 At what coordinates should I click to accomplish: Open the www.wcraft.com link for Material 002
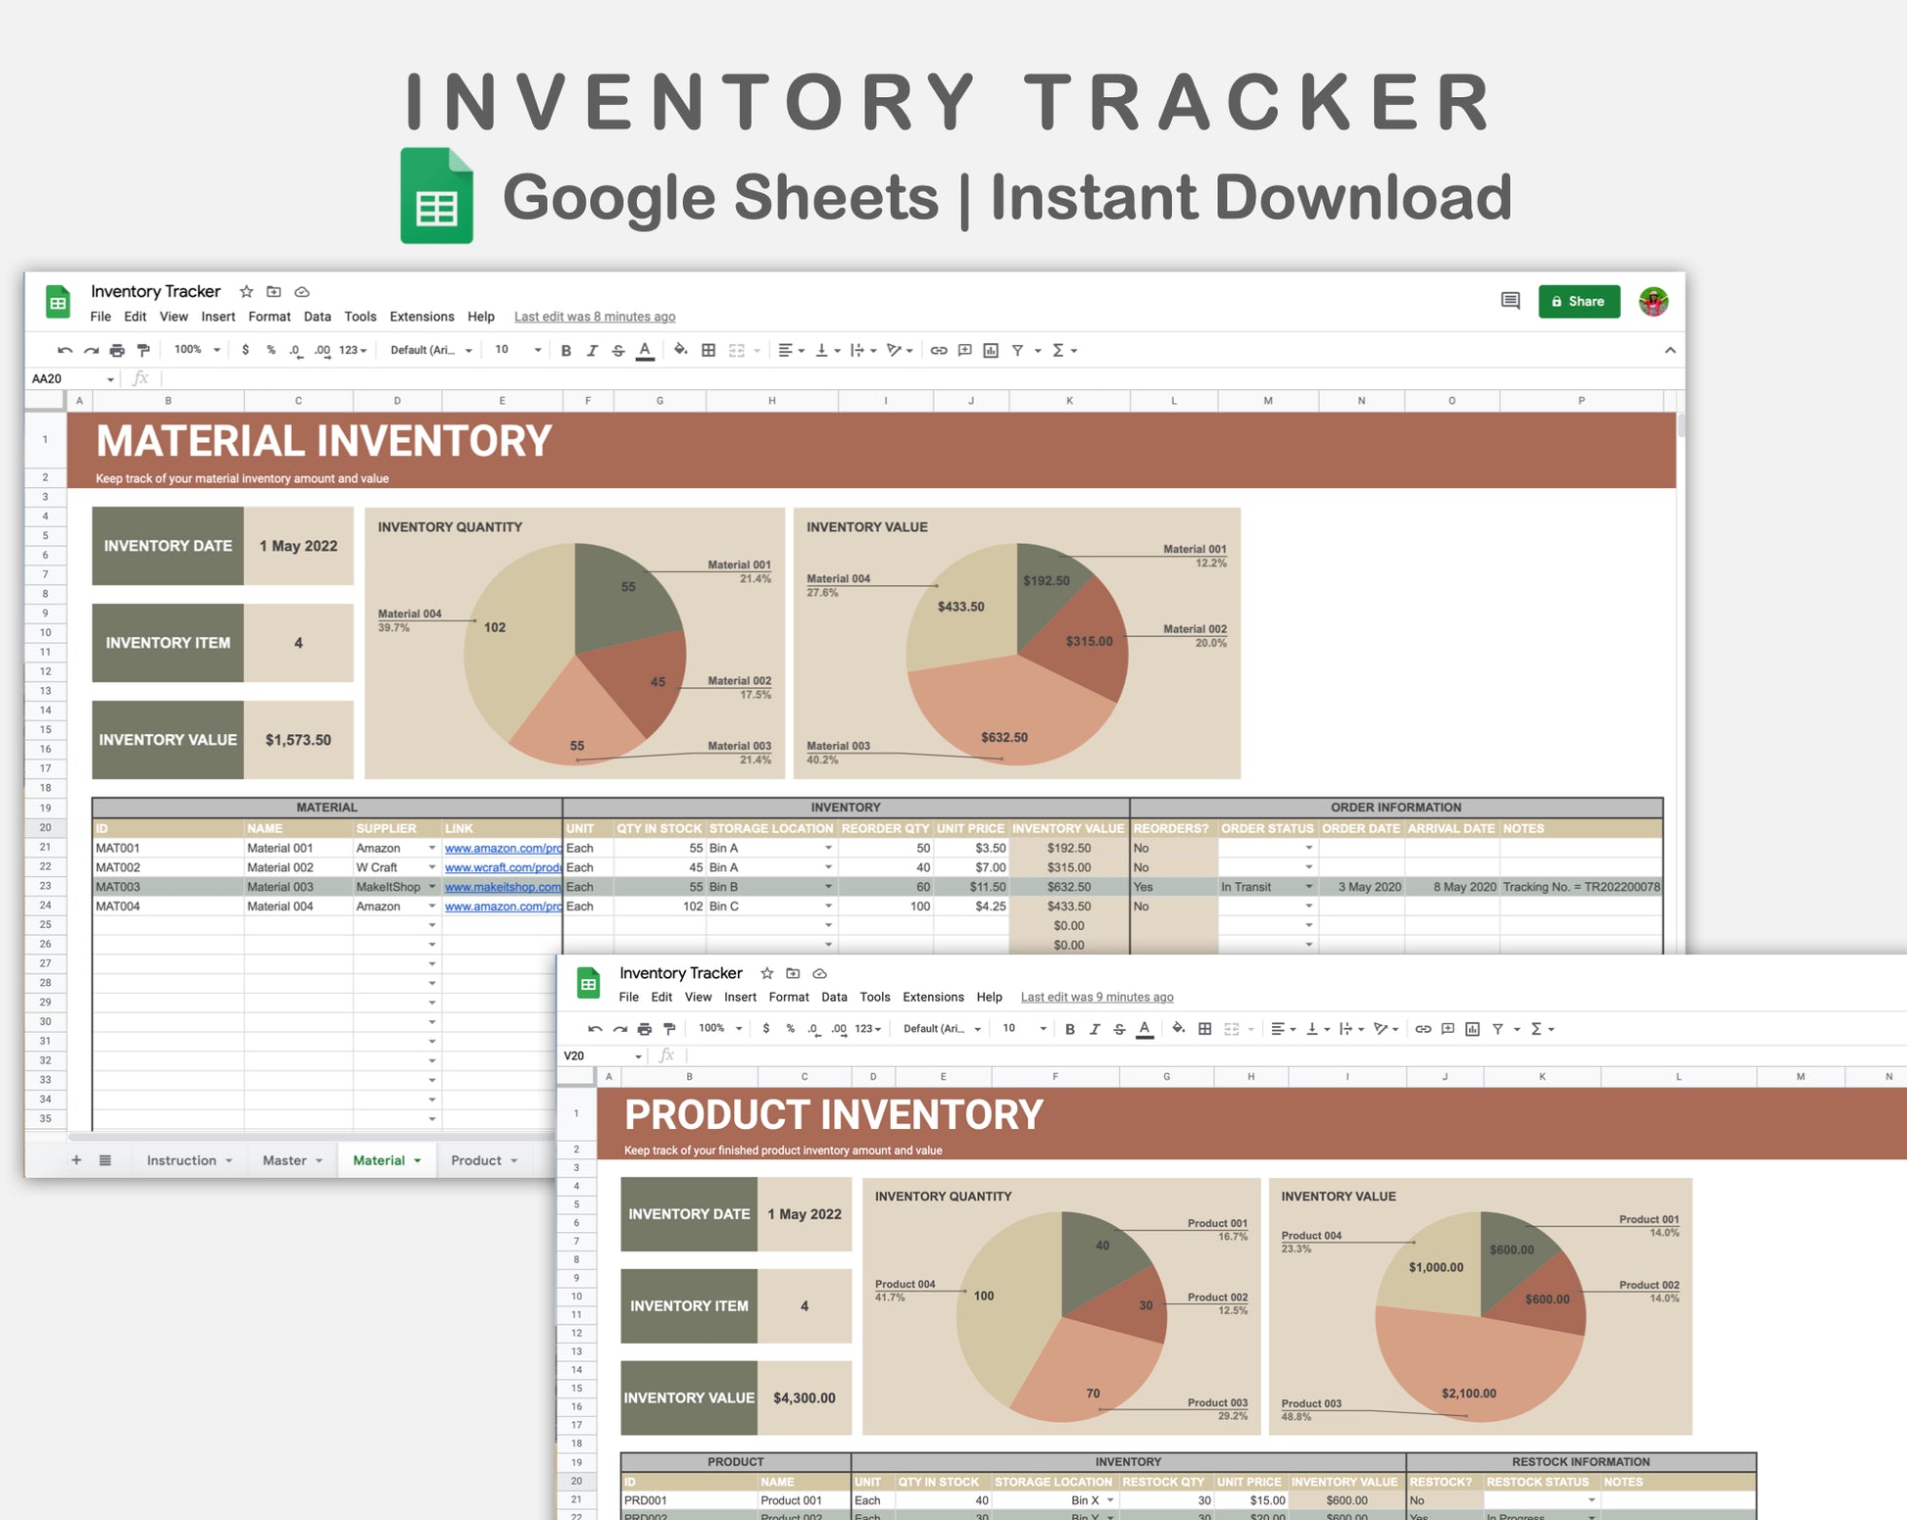tap(502, 867)
